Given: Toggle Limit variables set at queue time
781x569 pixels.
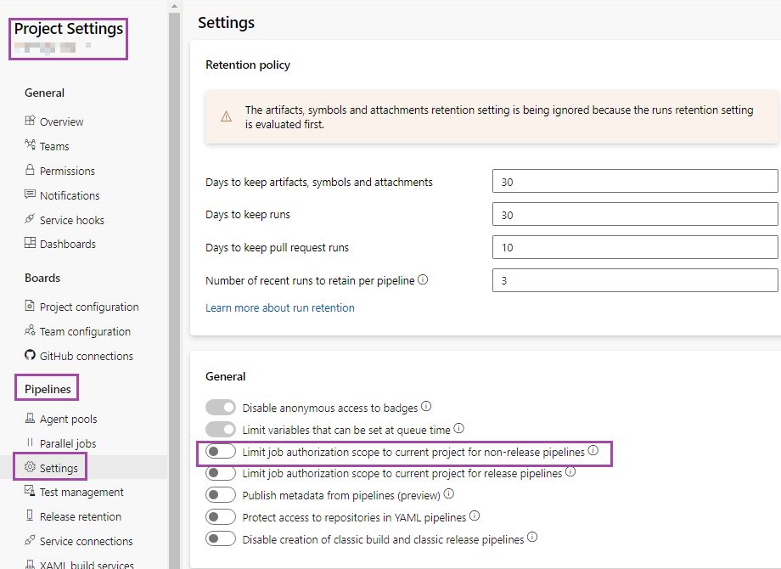Looking at the screenshot, I should pyautogui.click(x=220, y=429).
